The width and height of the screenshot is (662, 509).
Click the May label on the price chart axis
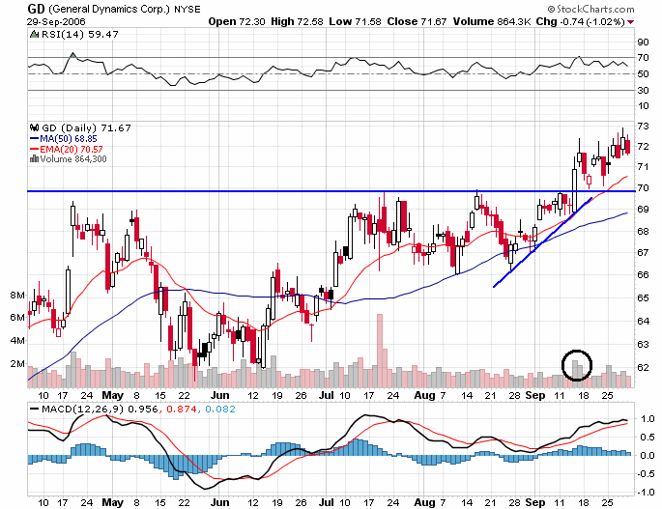pyautogui.click(x=113, y=395)
